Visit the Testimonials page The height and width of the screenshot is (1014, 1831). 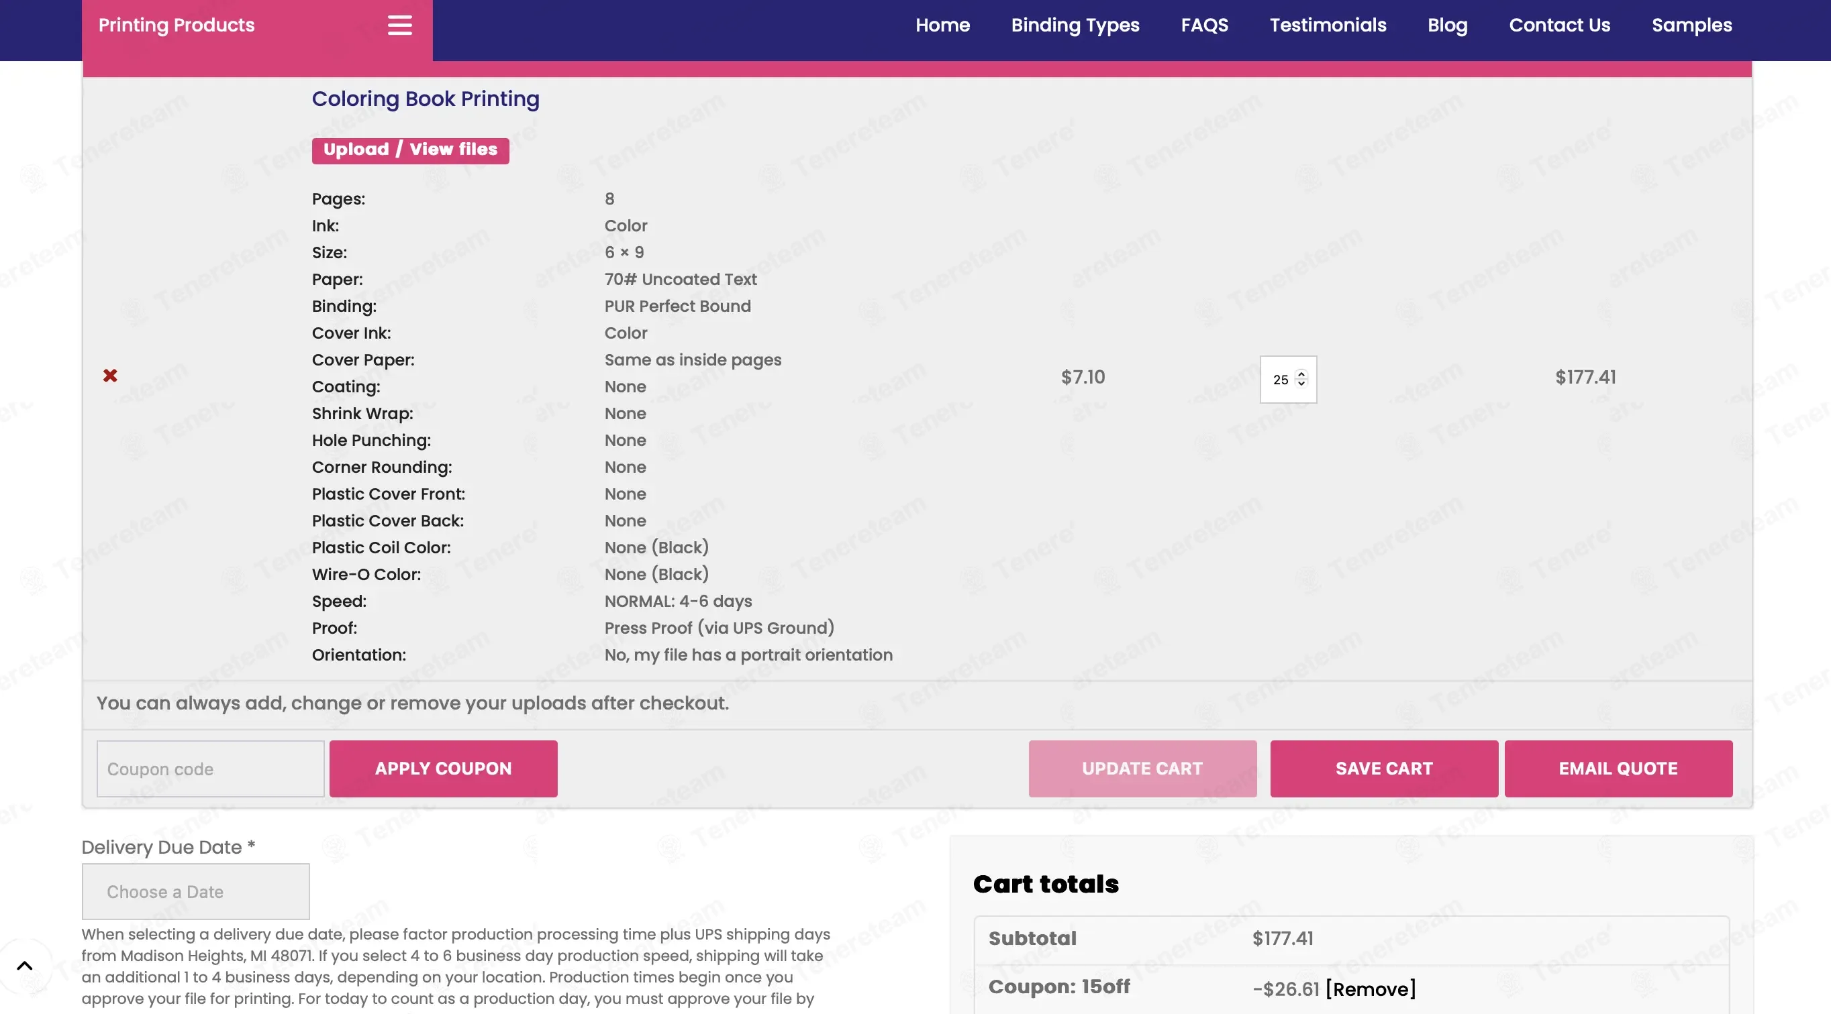coord(1328,25)
